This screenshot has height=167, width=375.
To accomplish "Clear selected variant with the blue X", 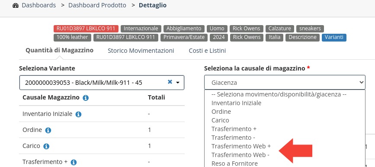I will click(170, 82).
